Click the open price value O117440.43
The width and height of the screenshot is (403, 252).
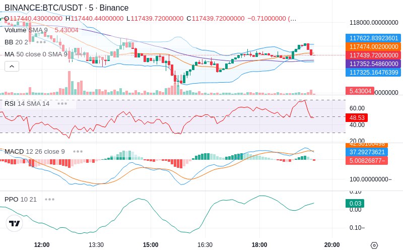[33, 19]
